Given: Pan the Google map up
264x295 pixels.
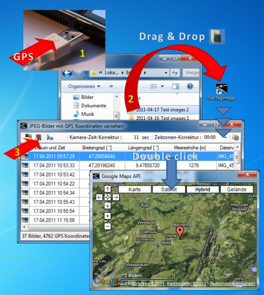Looking at the screenshot, I should [107, 189].
